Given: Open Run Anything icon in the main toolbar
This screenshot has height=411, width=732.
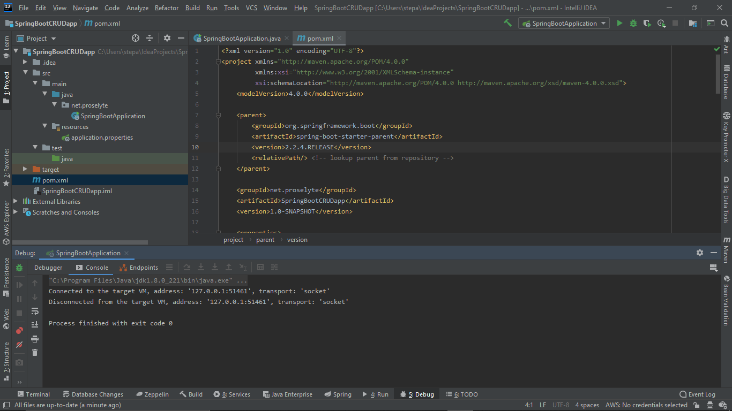Looking at the screenshot, I should tap(710, 23).
